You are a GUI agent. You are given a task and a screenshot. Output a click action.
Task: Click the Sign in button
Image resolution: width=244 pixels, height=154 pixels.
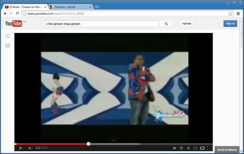(230, 24)
